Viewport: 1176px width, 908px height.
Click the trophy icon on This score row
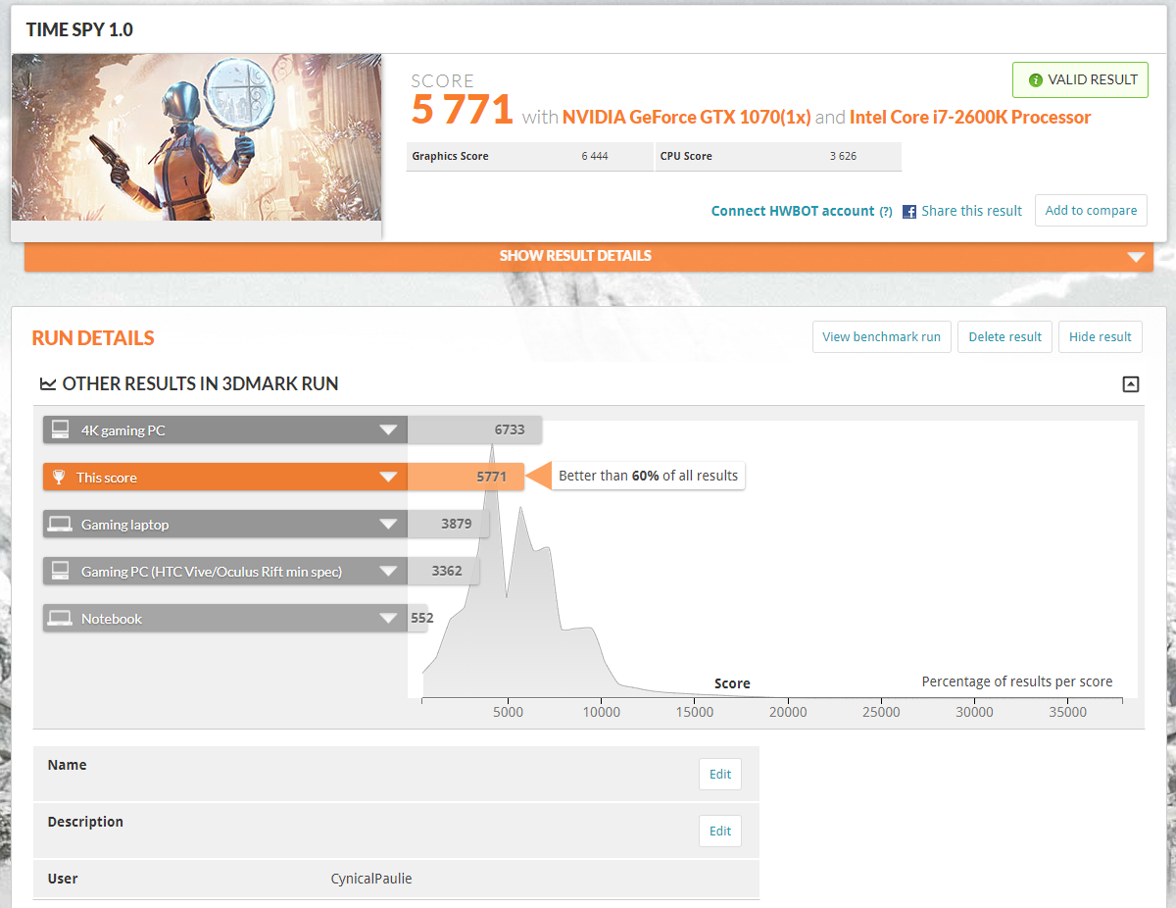tap(59, 478)
